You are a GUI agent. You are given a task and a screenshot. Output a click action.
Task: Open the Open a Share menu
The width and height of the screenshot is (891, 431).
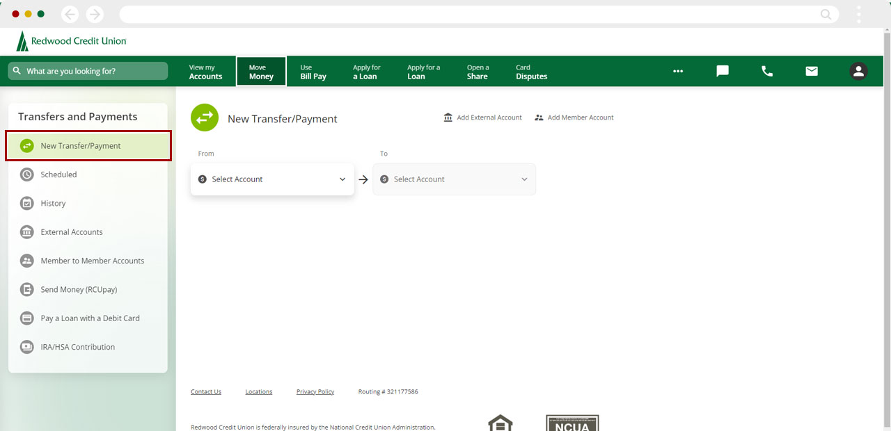(478, 72)
